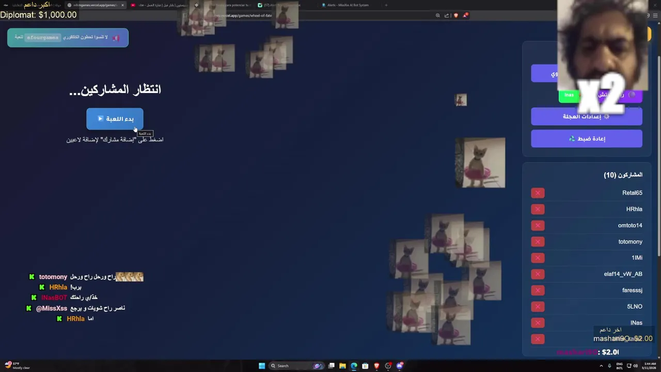Select participant name elaf14_vW_AB
The image size is (661, 372).
623,274
